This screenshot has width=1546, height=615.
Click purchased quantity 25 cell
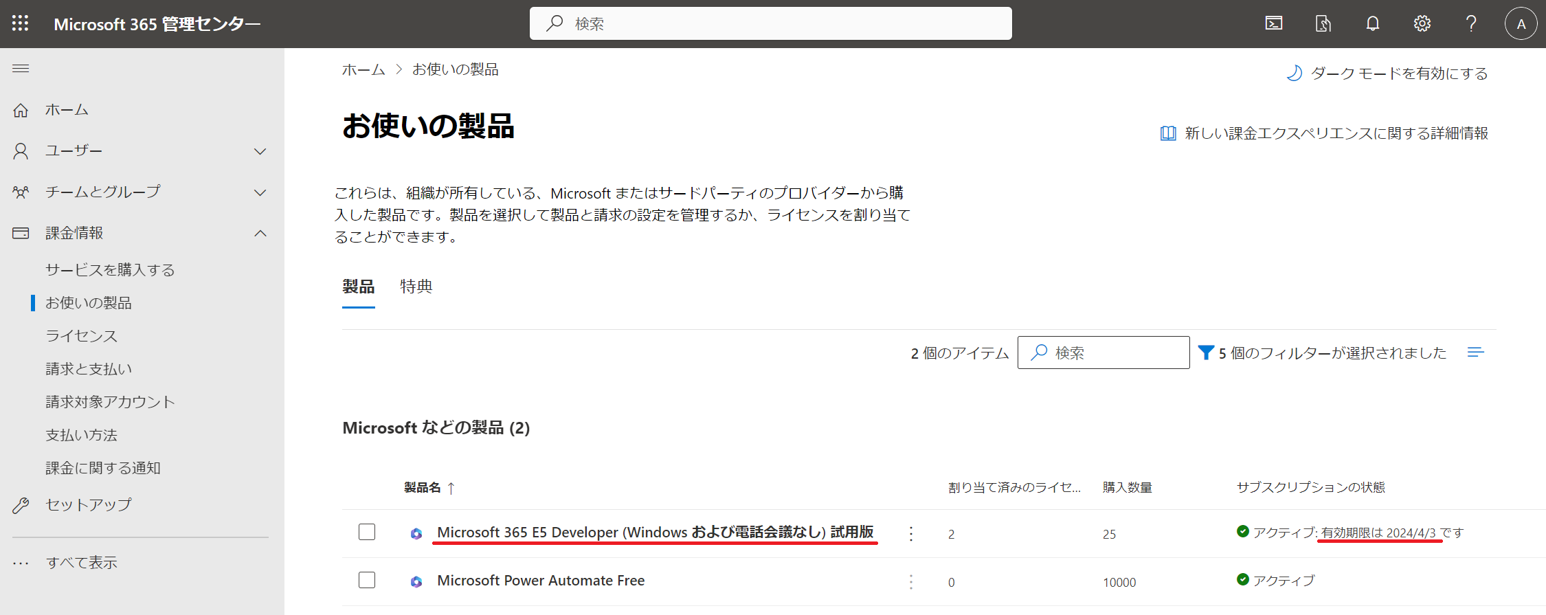point(1109,534)
